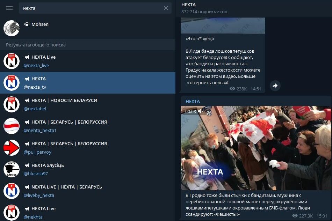Screen dimensions: 332x221
Task: Open the main hamburger menu
Action: click(9, 8)
